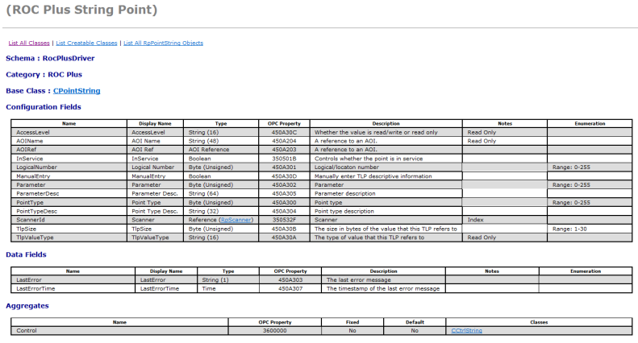This screenshot has height=343, width=638.
Task: Click OPC property 450A304
Action: click(x=284, y=211)
